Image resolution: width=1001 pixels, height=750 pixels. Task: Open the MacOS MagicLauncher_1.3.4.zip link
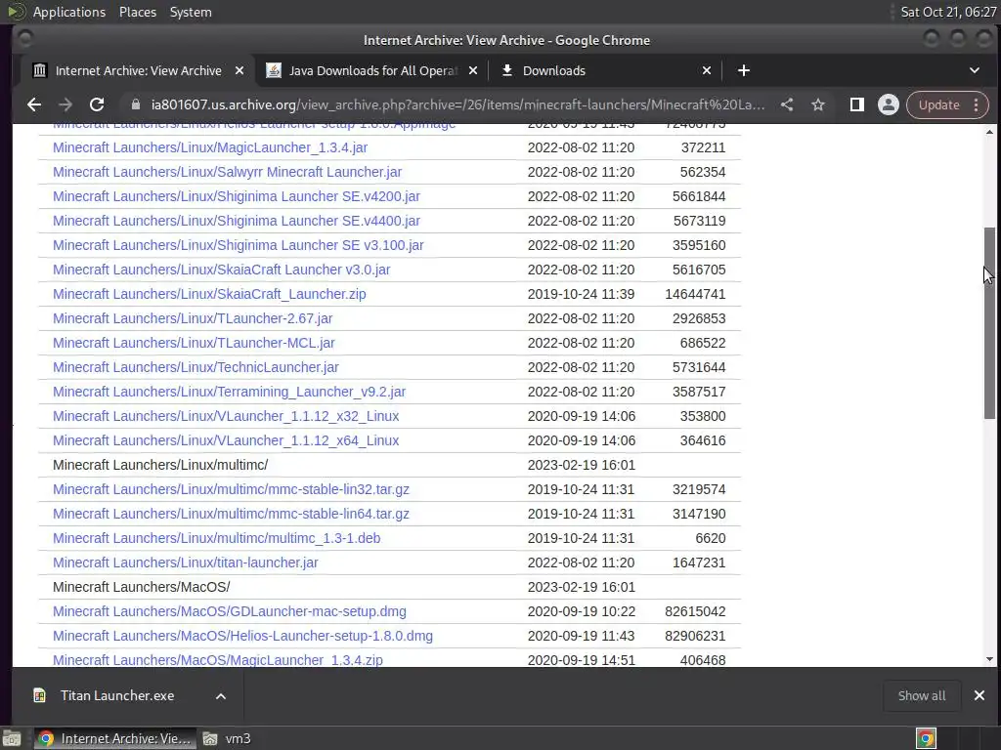click(218, 660)
